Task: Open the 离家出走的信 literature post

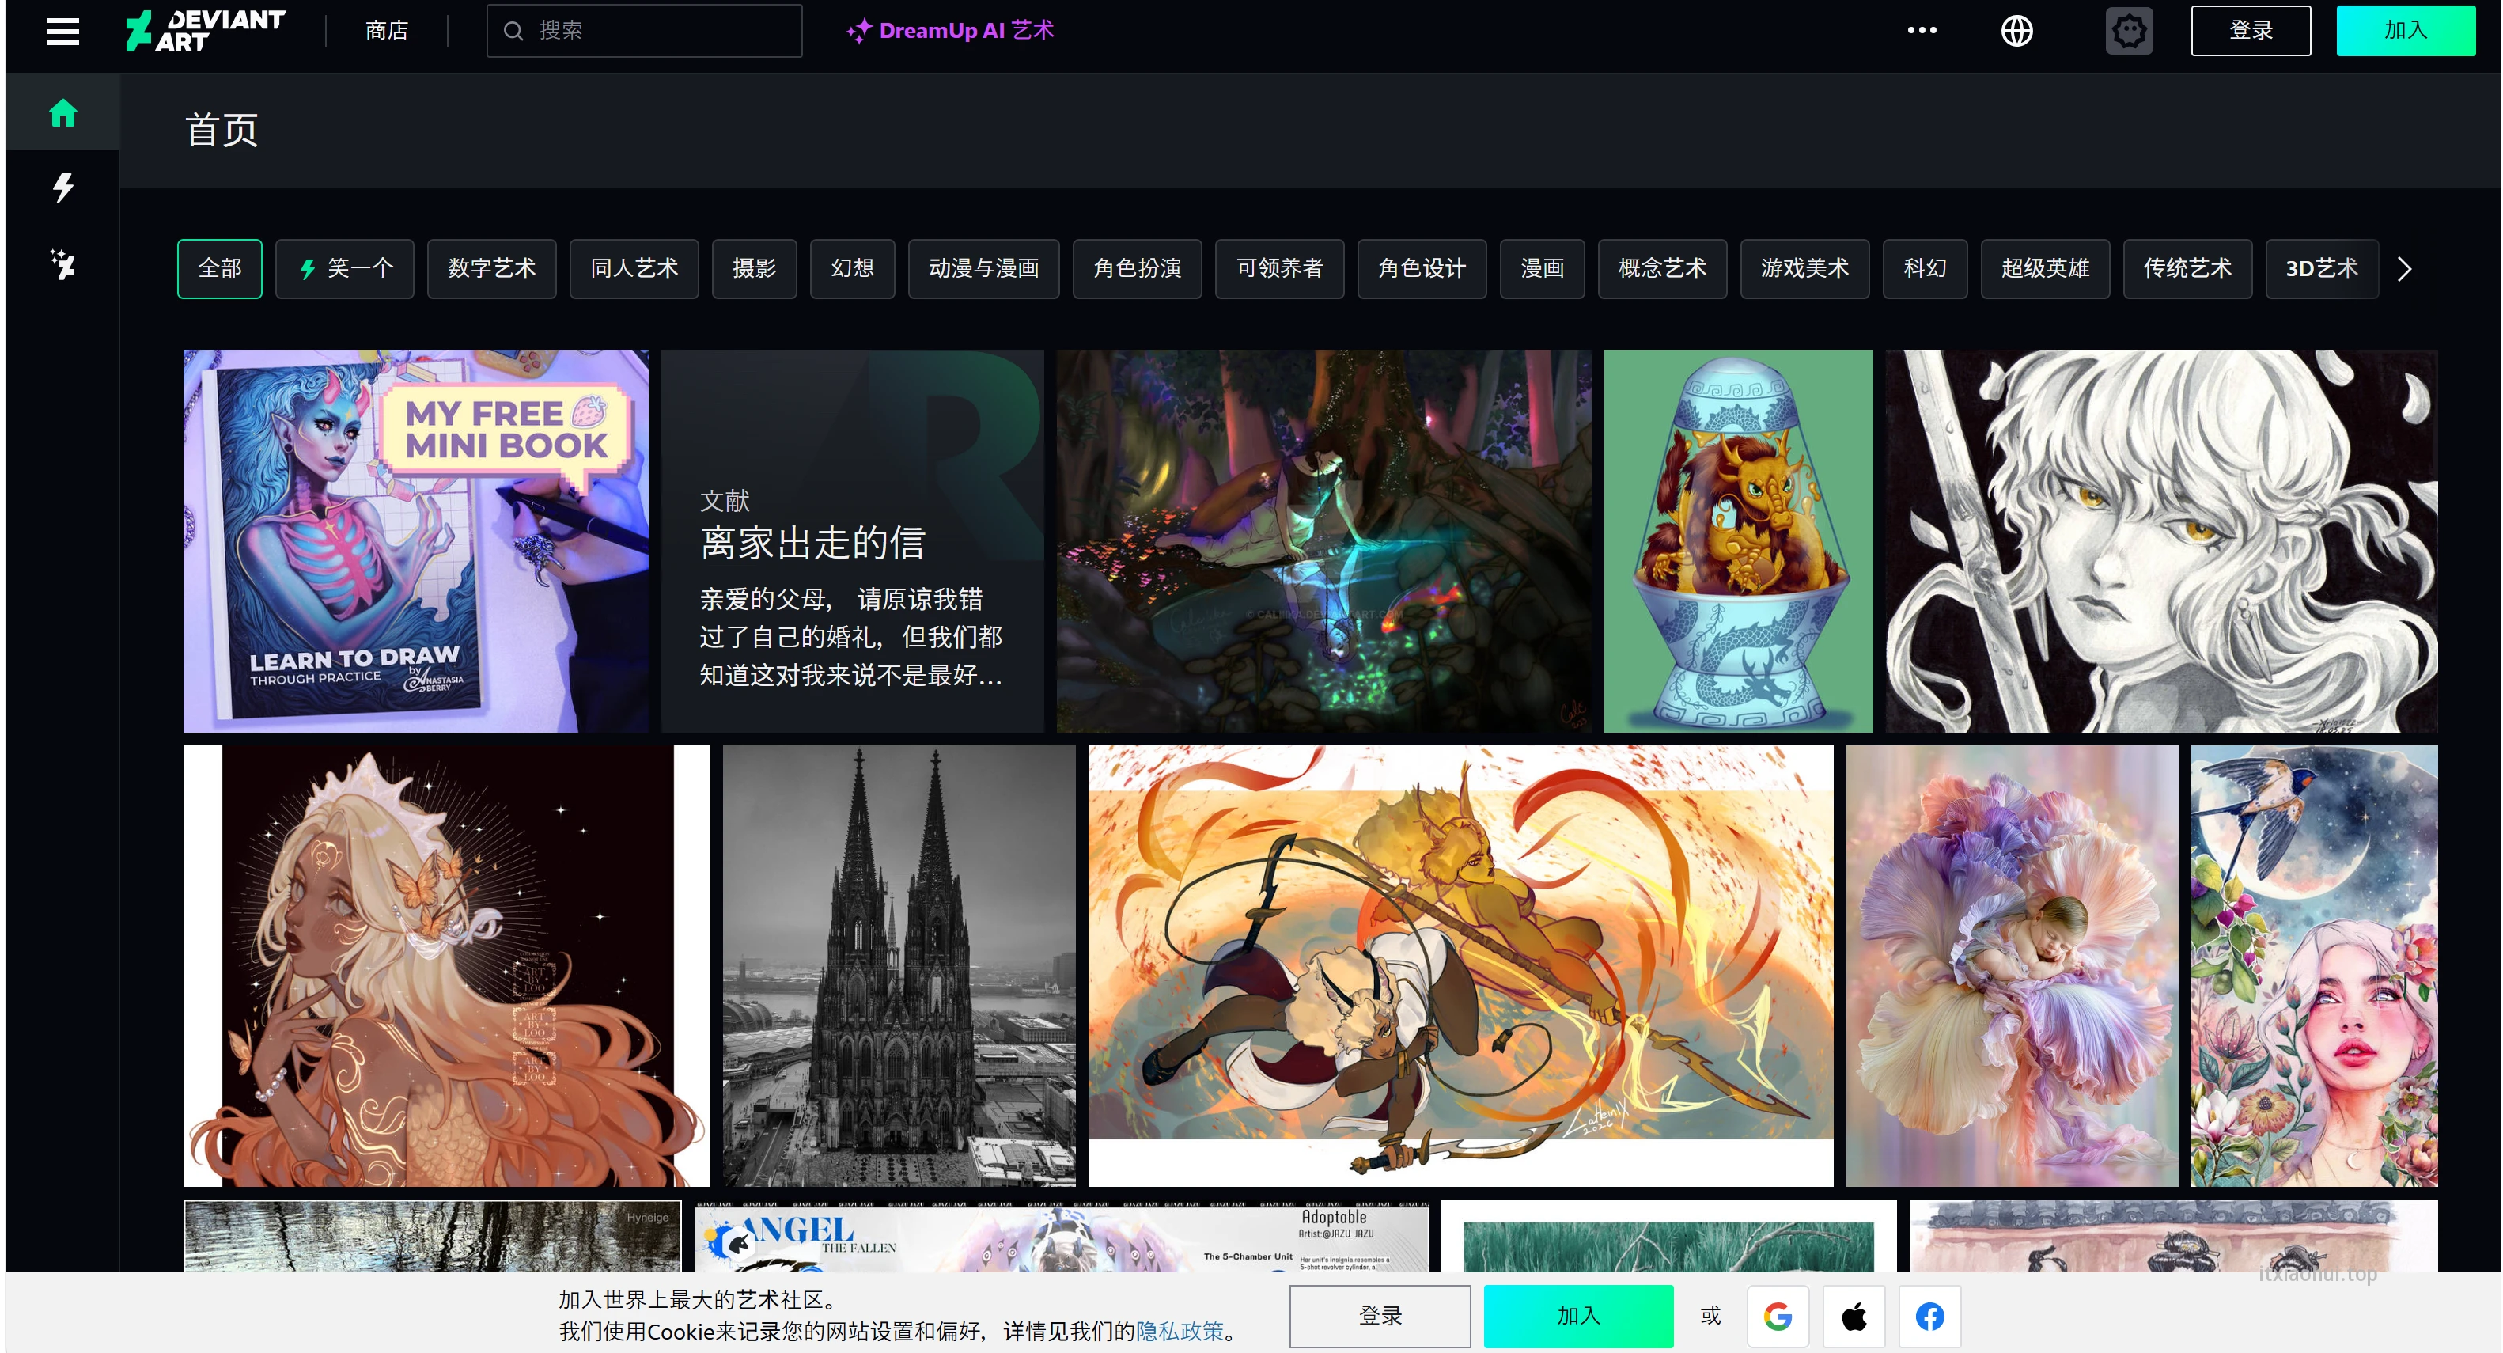Action: point(852,540)
